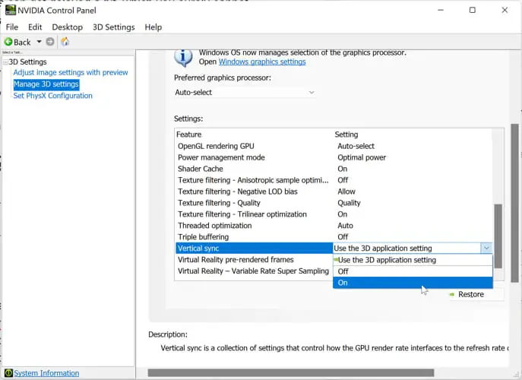This screenshot has width=522, height=380.
Task: Select Texture filtering - Anisotropic sample optimization
Action: [x=334, y=180]
